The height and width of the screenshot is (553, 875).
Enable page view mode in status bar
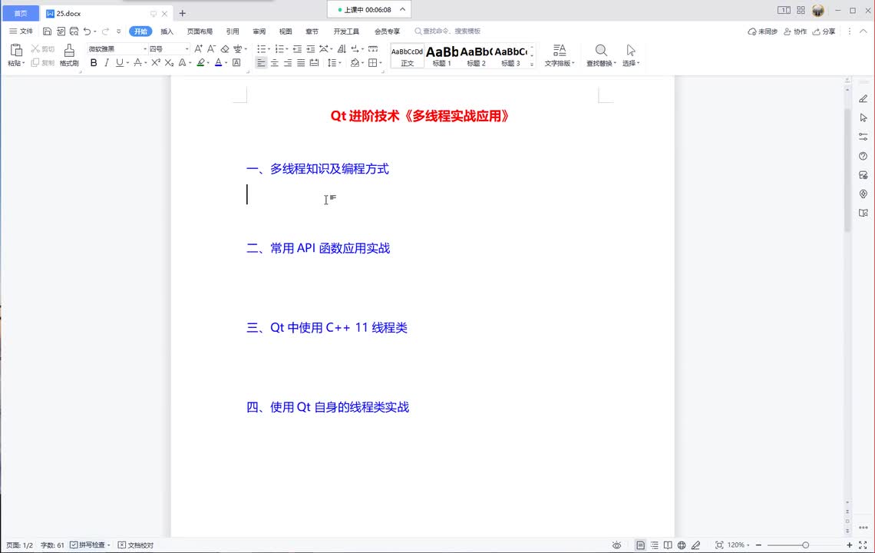640,545
